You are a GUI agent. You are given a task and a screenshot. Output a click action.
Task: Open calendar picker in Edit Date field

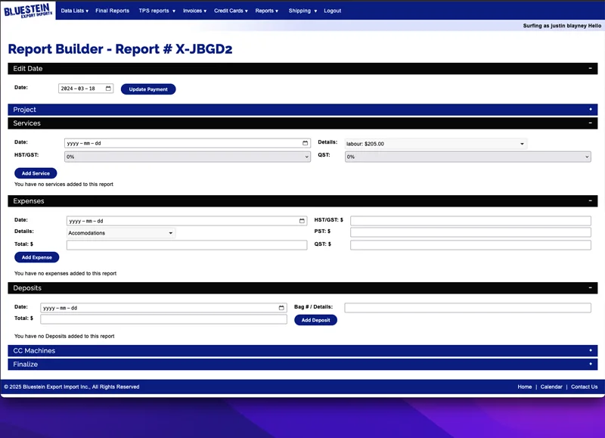[x=108, y=89]
